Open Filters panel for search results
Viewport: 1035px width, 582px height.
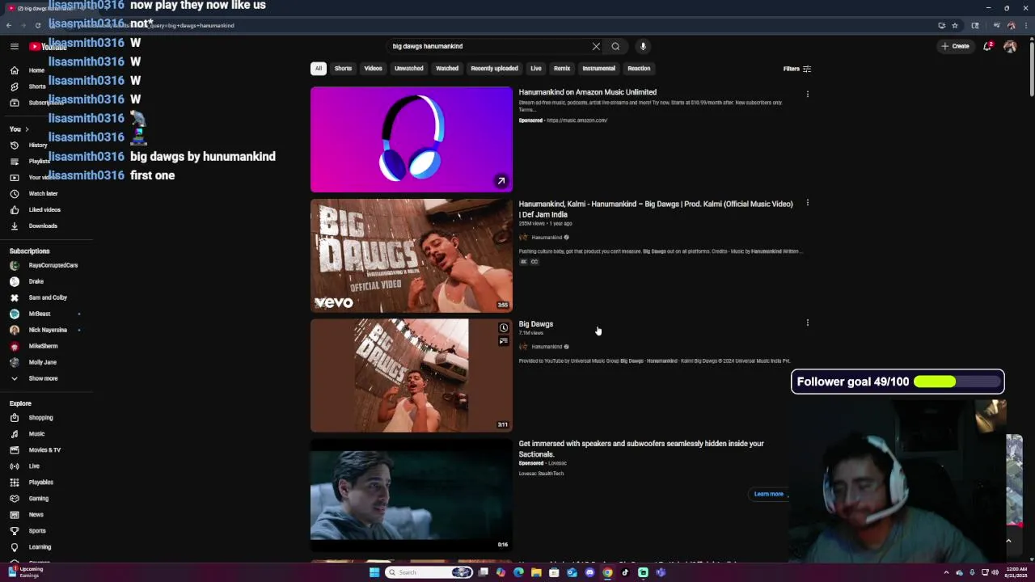coord(797,69)
